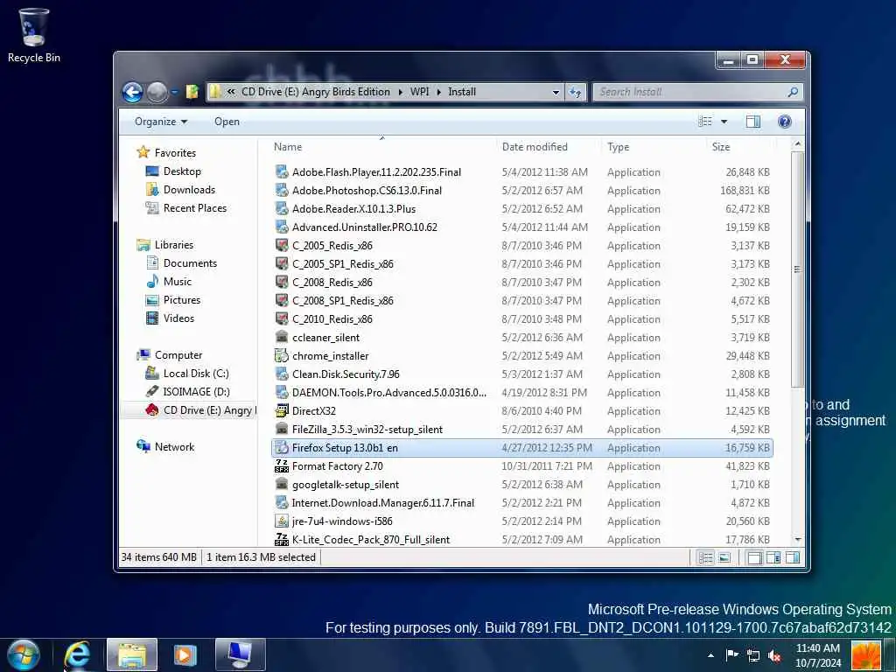
Task: Select jre-7u4-windows-i586 file icon
Action: coord(282,521)
